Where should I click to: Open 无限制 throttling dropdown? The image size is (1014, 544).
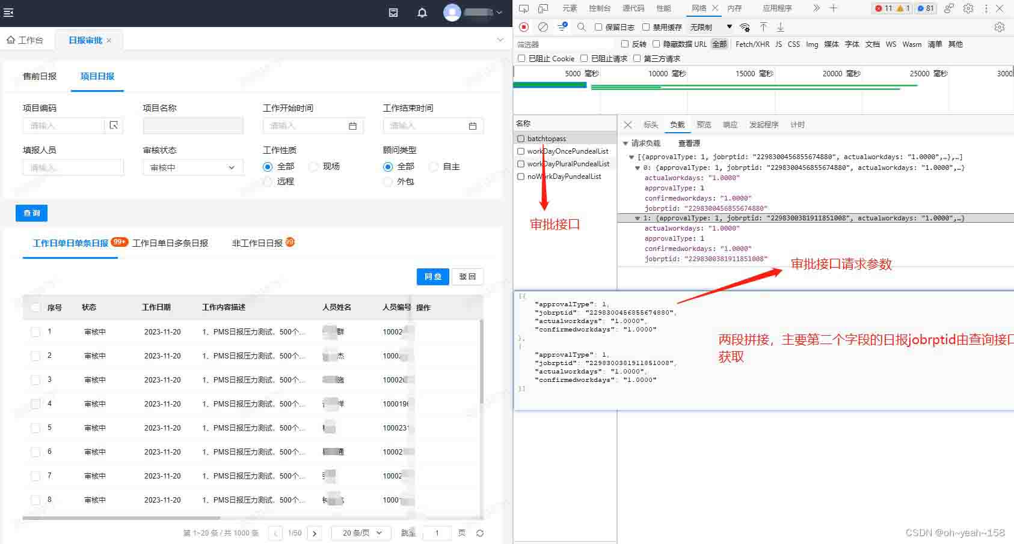pos(711,27)
